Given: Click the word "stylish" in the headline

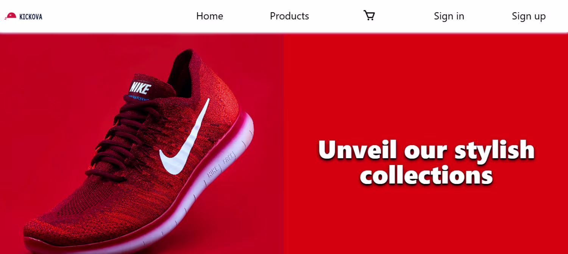Looking at the screenshot, I should (x=495, y=150).
